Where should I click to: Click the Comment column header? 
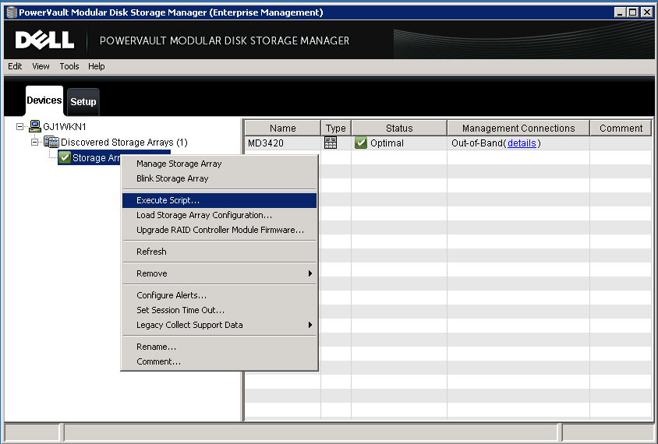click(x=621, y=129)
